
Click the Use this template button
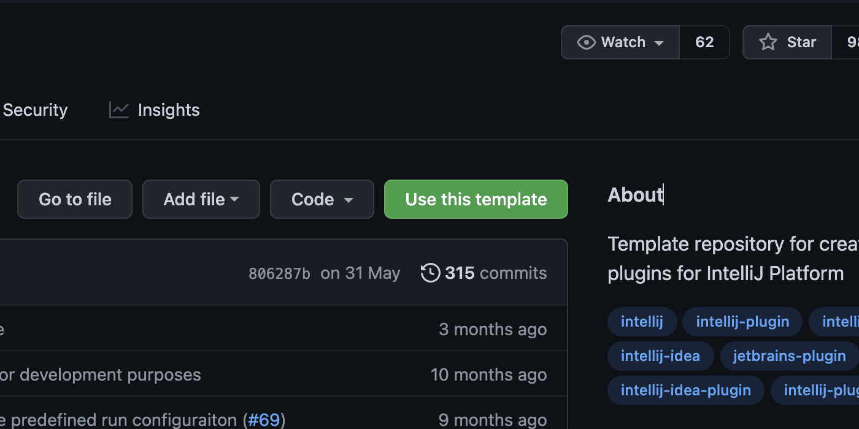pos(476,199)
